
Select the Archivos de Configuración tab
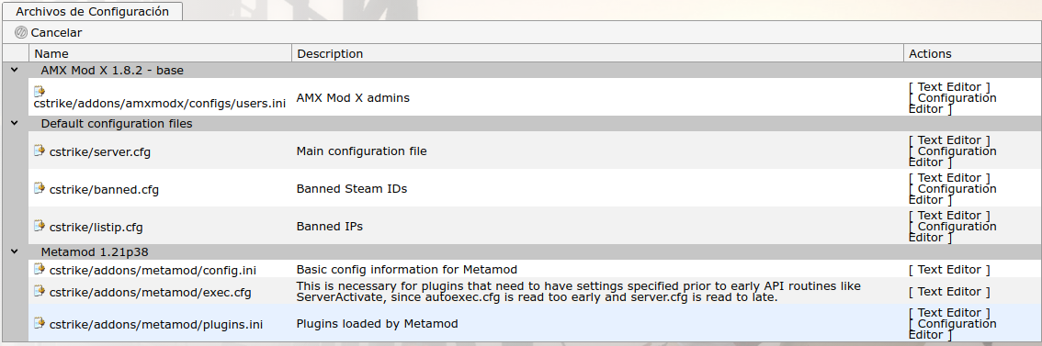93,11
